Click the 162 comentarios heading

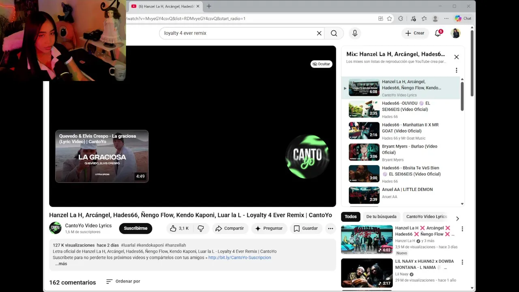click(73, 283)
